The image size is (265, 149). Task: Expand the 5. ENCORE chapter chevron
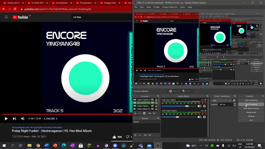(57, 119)
